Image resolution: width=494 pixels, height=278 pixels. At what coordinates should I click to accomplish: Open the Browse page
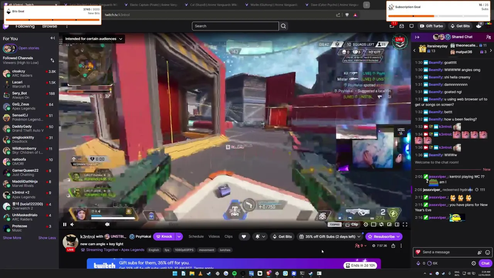(x=50, y=26)
